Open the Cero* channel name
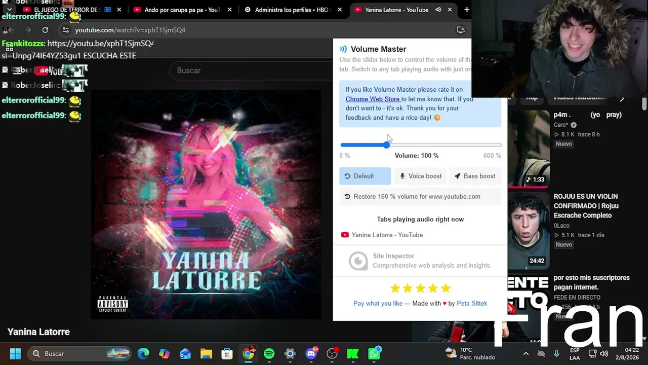The image size is (648, 365). coord(561,125)
